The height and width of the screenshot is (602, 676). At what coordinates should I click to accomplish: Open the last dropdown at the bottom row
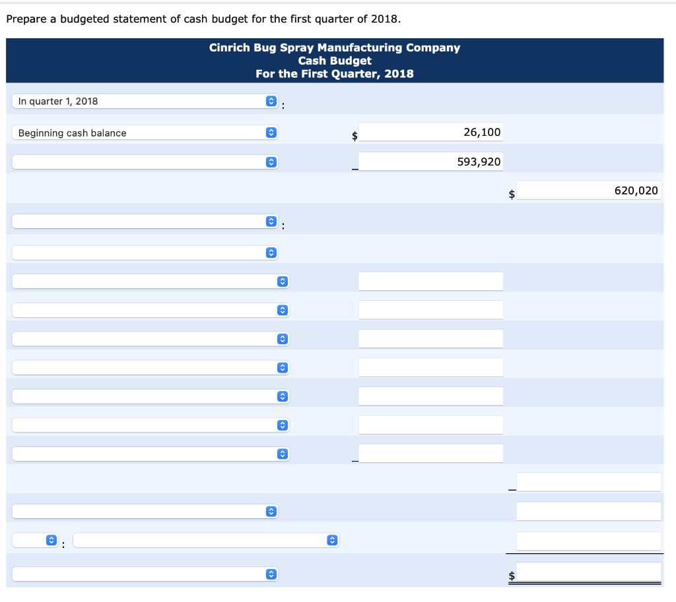pyautogui.click(x=145, y=574)
